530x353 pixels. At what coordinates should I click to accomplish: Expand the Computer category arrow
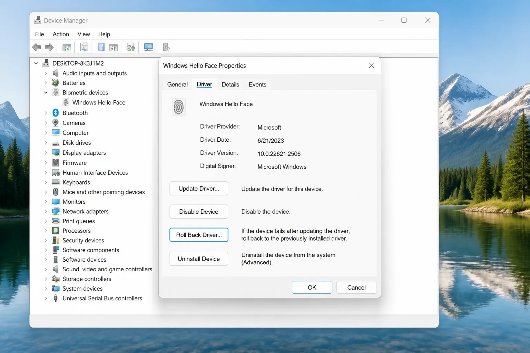(46, 133)
